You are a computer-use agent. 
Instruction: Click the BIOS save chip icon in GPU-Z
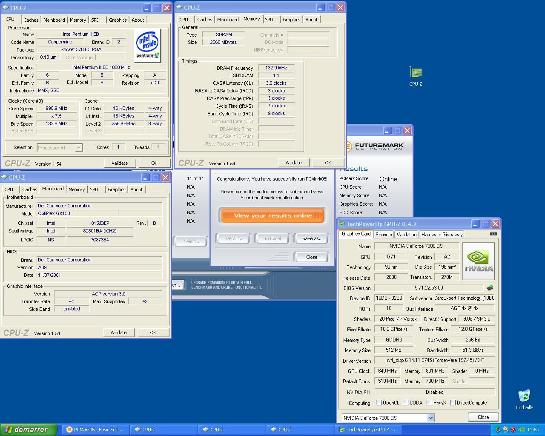pyautogui.click(x=490, y=288)
